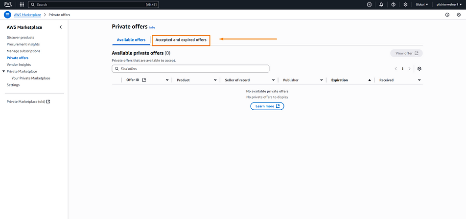Switch to Available offers tab

coord(131,40)
